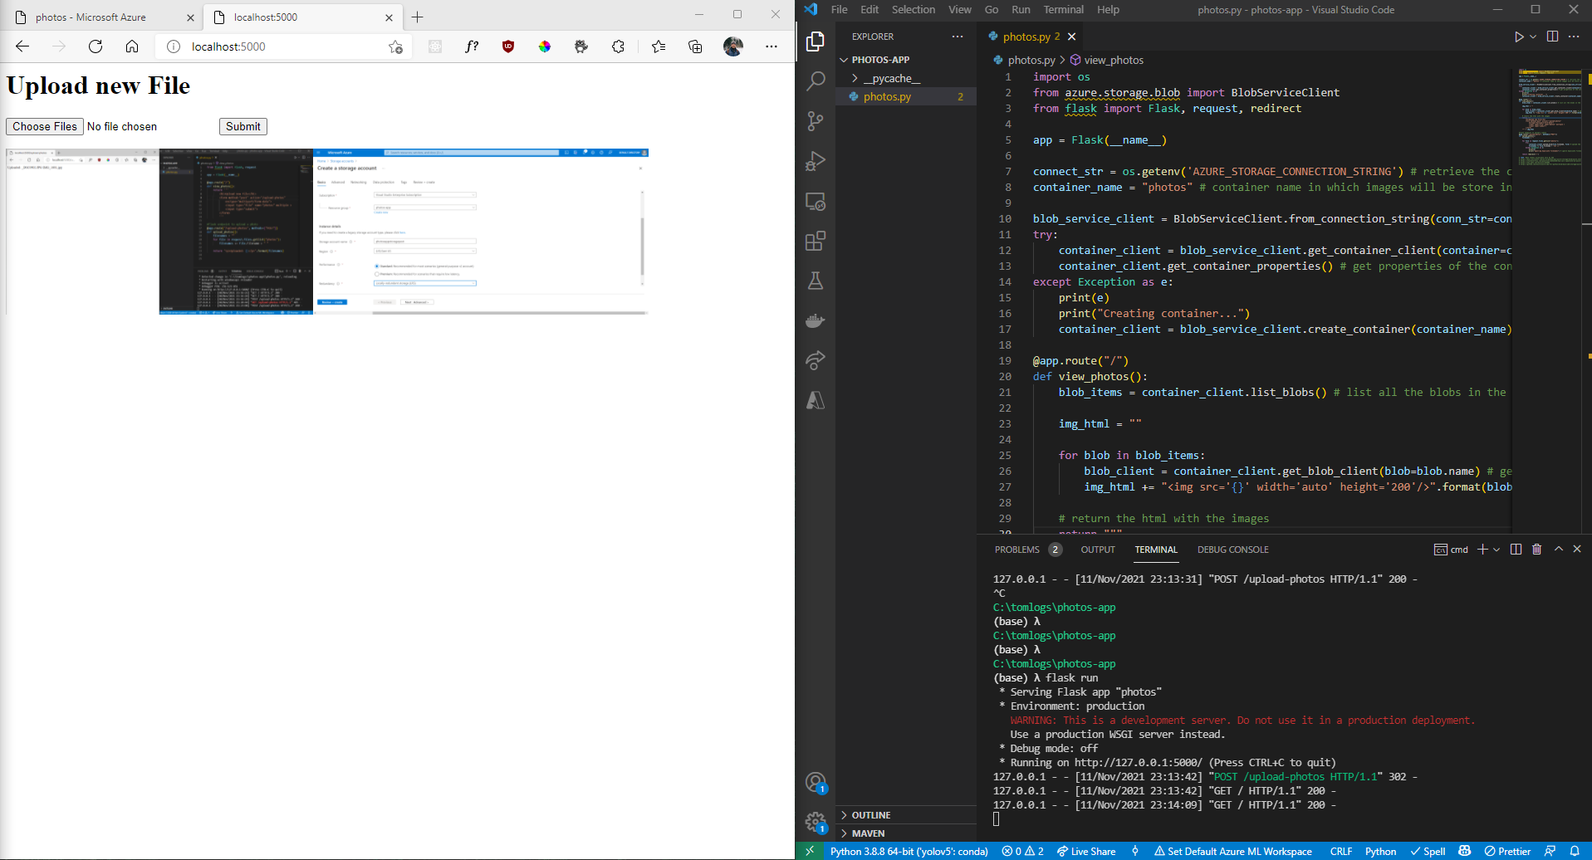Open Accounts icon in VS Code
Screen dimensions: 1592x860
[816, 782]
